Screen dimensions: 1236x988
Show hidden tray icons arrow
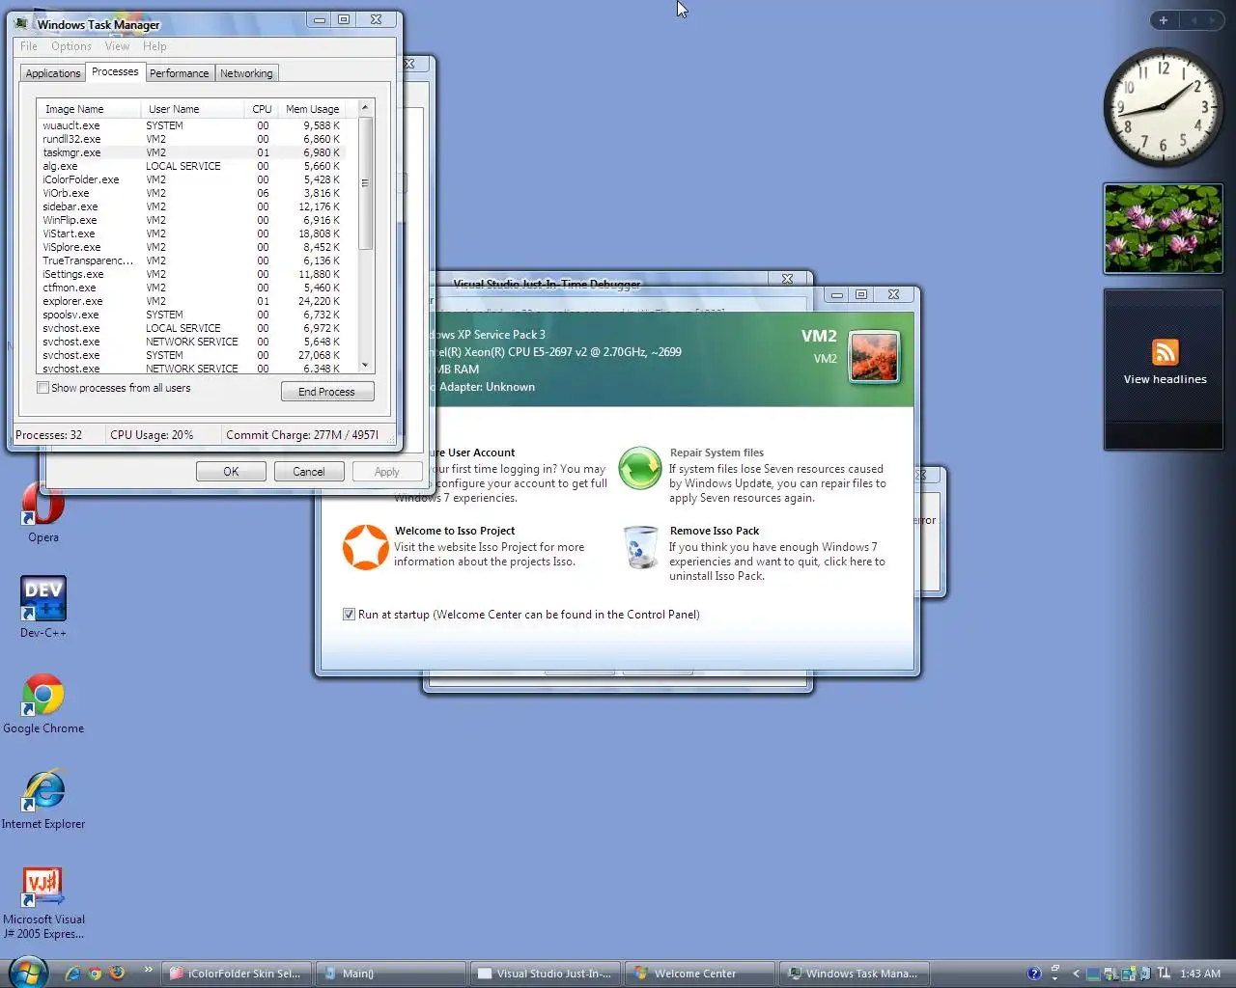pyautogui.click(x=1076, y=974)
